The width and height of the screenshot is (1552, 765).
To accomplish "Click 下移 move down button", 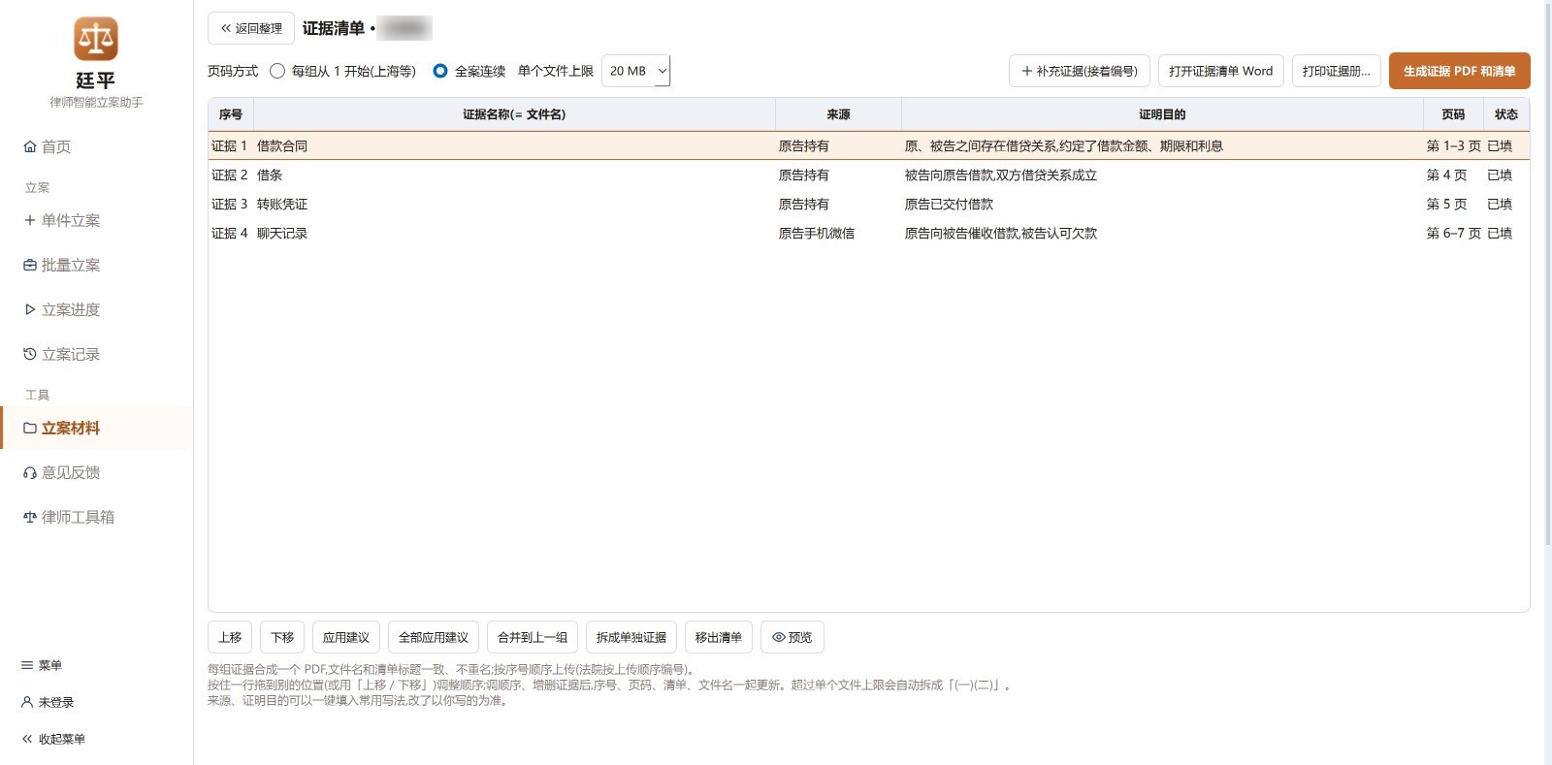I will point(282,637).
